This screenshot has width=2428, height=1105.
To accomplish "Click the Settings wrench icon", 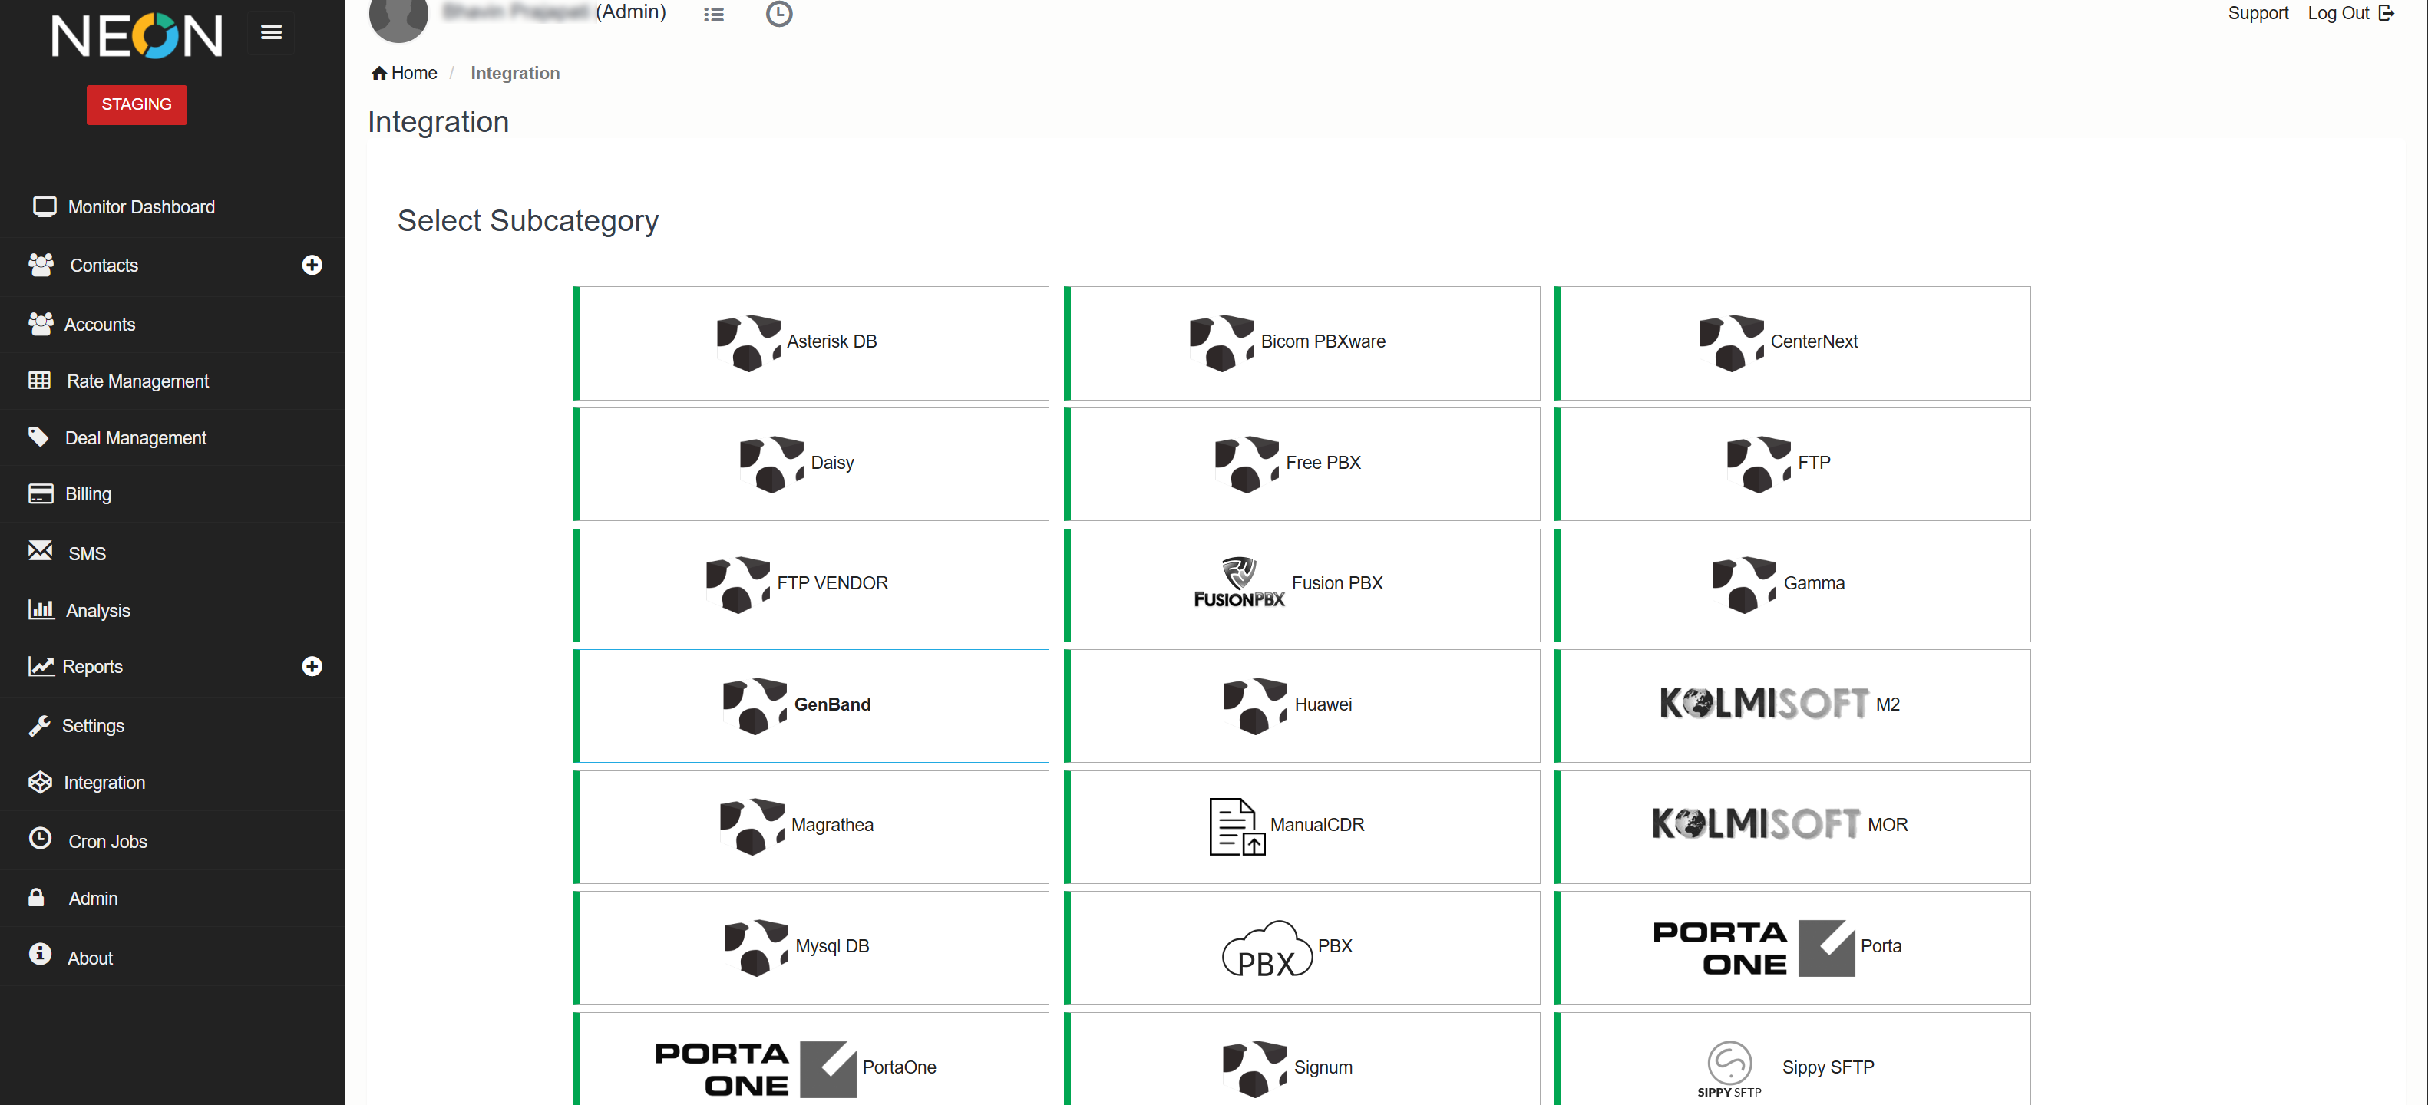I will coord(40,724).
